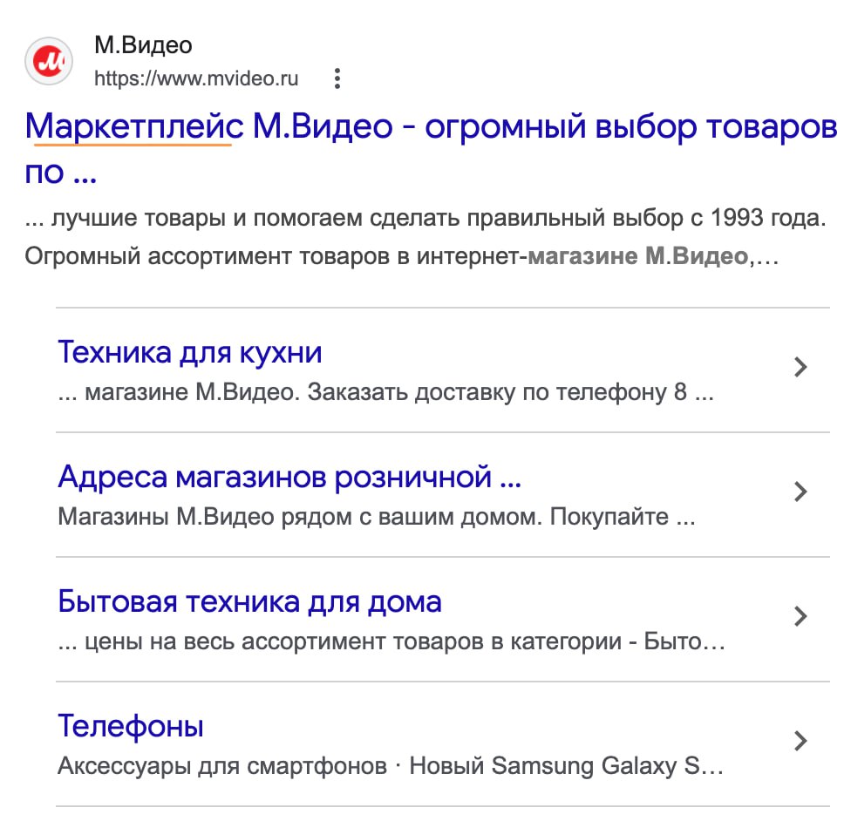Open the three-dot menu beside mvideo.ru URL
The image size is (851, 821).
click(x=337, y=79)
